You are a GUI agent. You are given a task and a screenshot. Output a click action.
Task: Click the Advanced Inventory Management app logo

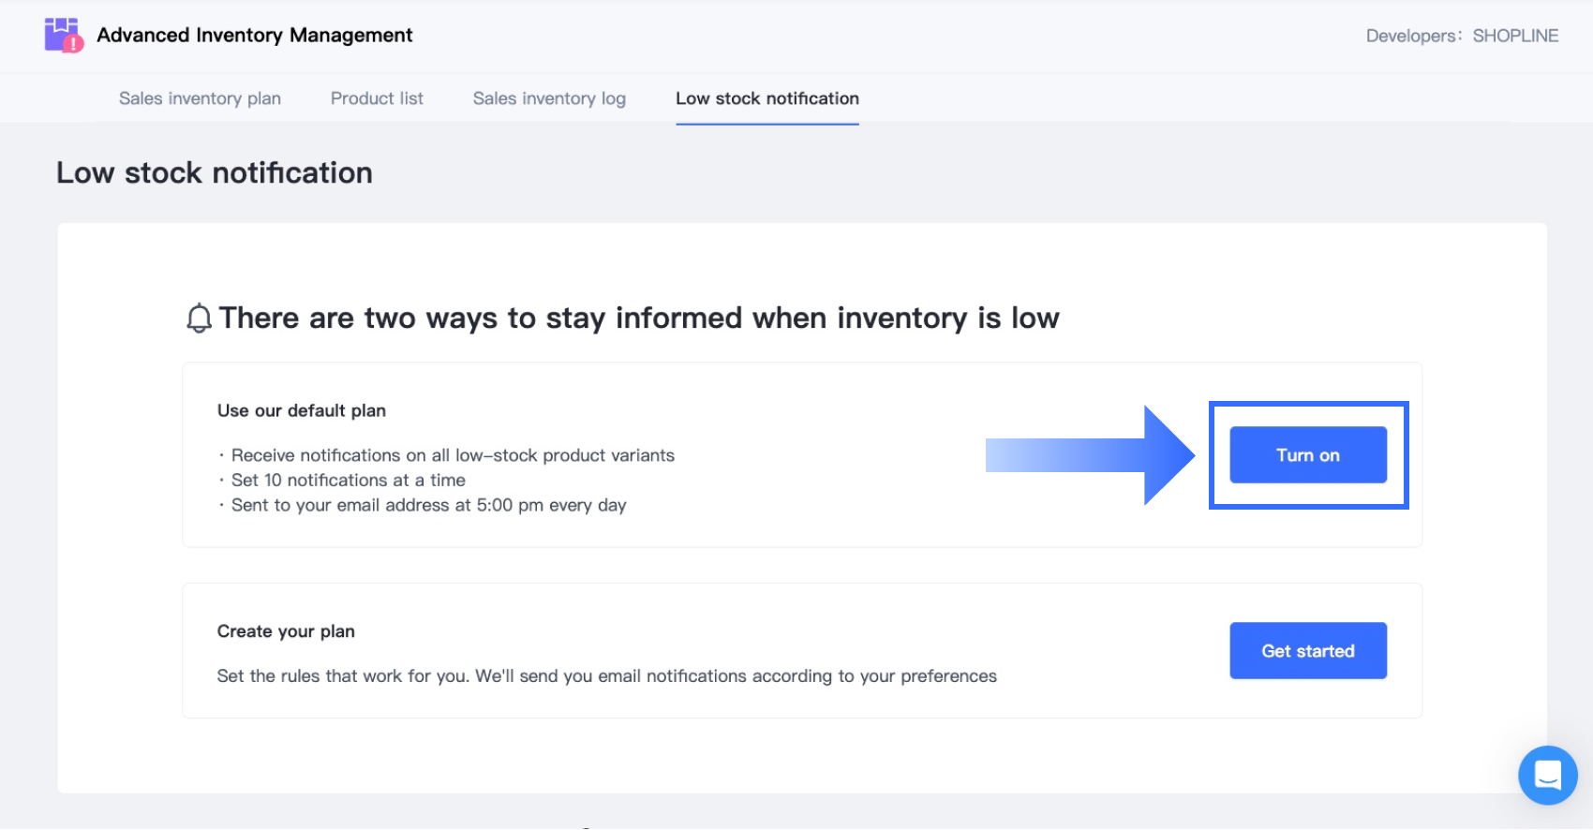(64, 36)
